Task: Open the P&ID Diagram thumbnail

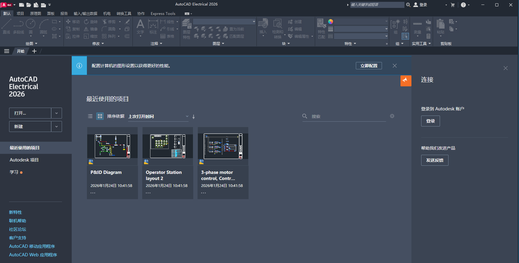Action: pyautogui.click(x=112, y=146)
